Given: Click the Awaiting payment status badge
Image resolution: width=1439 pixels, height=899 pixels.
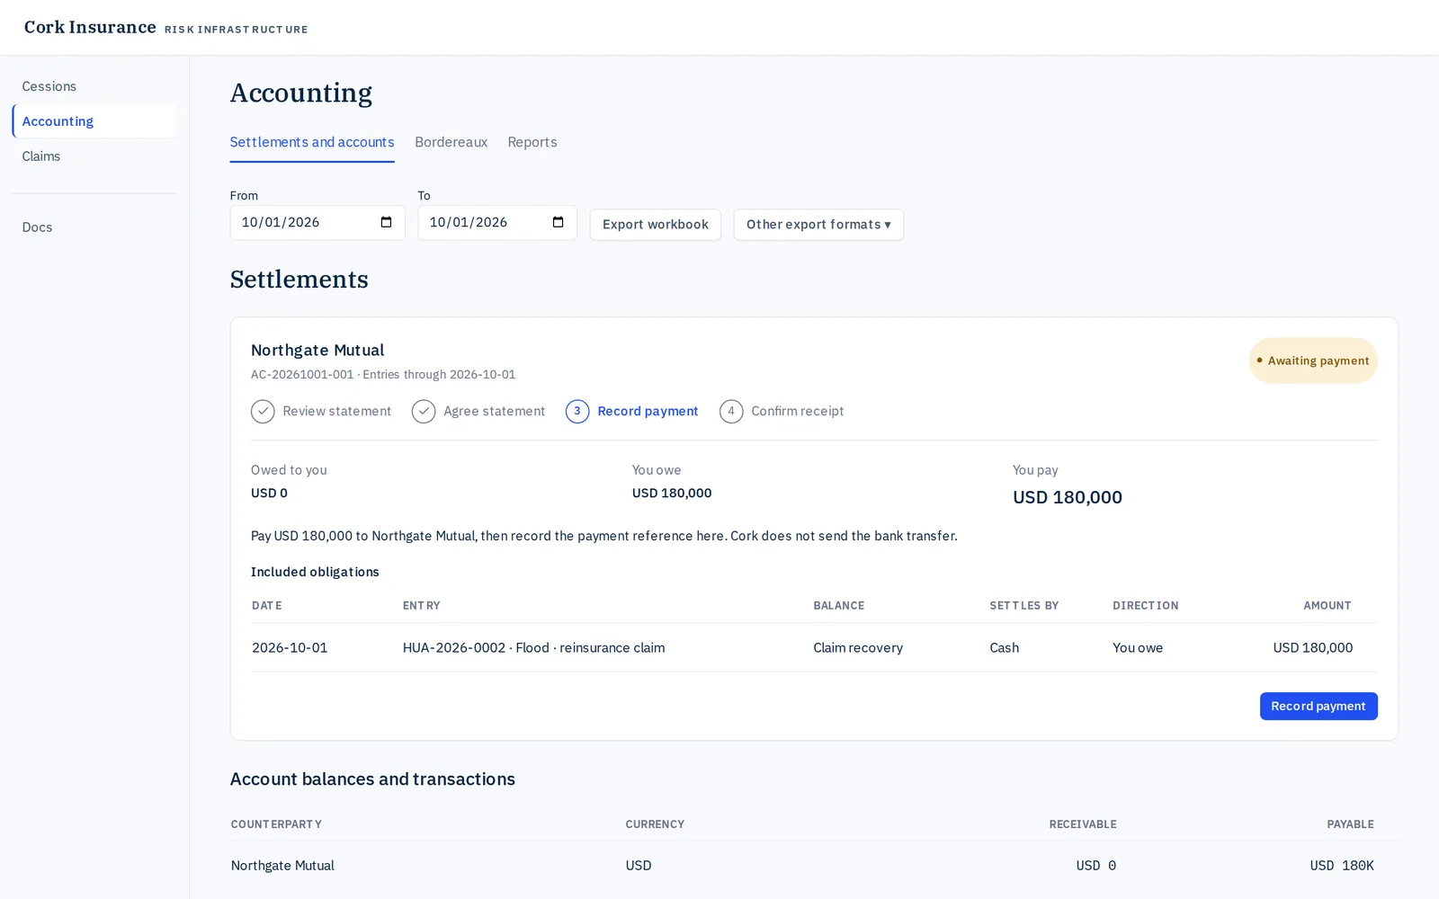Looking at the screenshot, I should [x=1313, y=360].
